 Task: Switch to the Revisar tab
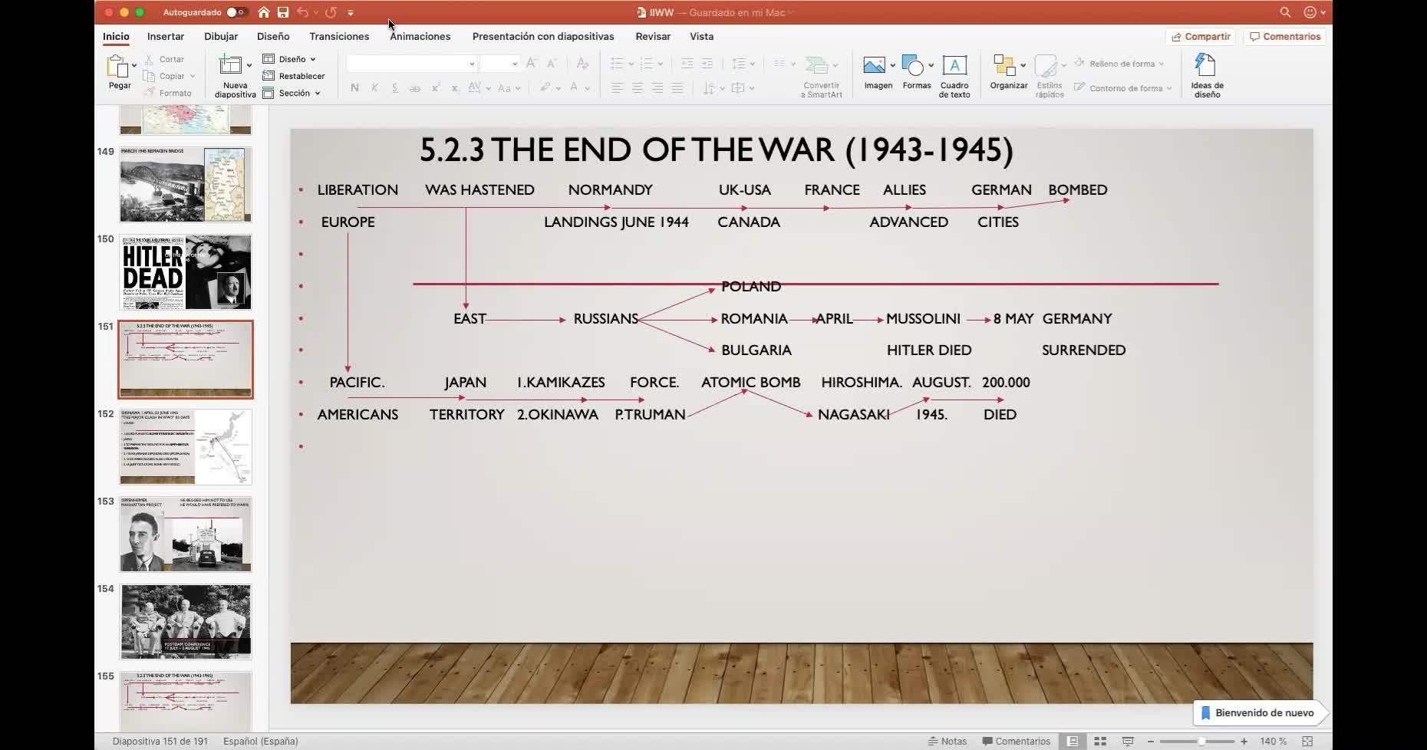[x=653, y=36]
